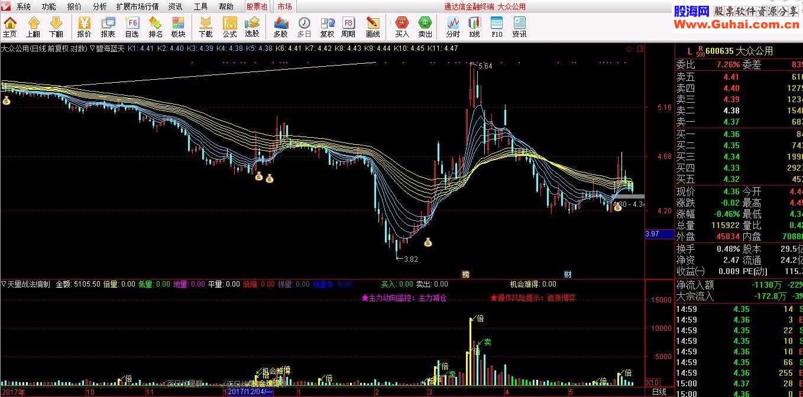Click the red application logo icon

tap(6, 6)
